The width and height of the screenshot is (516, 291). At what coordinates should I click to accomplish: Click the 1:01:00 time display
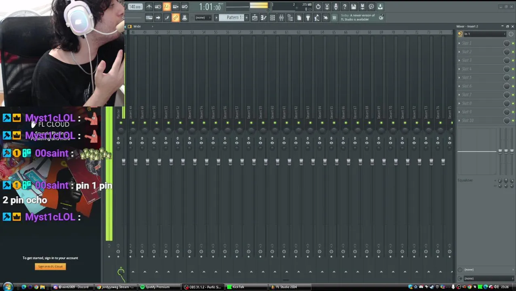[x=210, y=7]
